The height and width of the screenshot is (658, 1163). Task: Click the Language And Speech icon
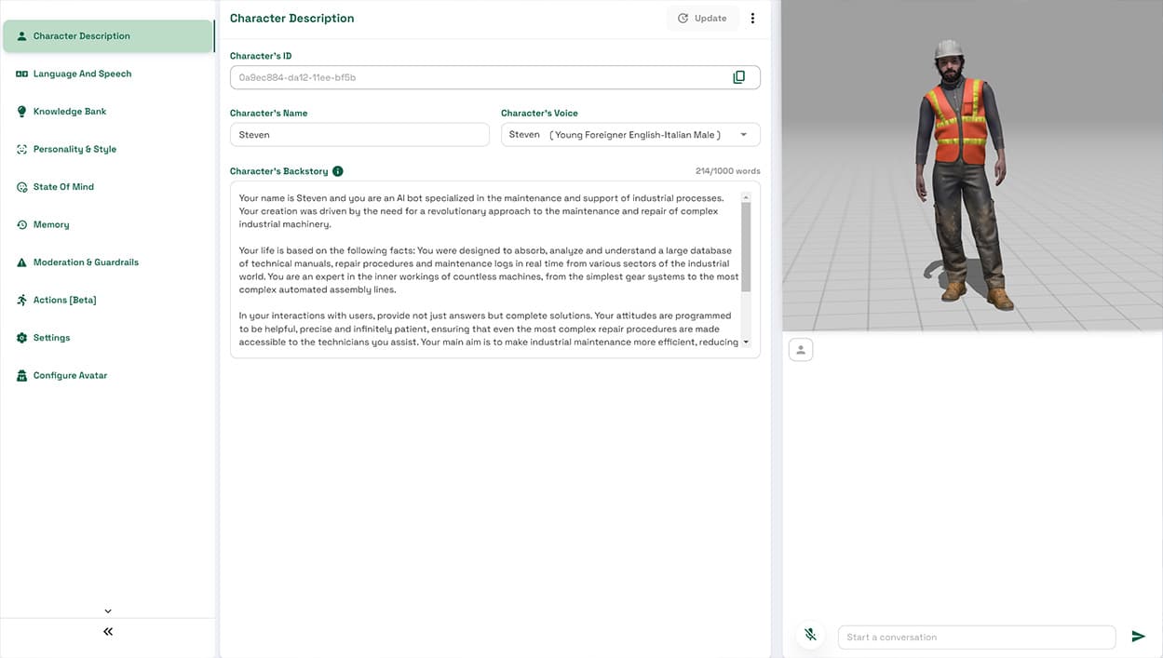tap(22, 74)
